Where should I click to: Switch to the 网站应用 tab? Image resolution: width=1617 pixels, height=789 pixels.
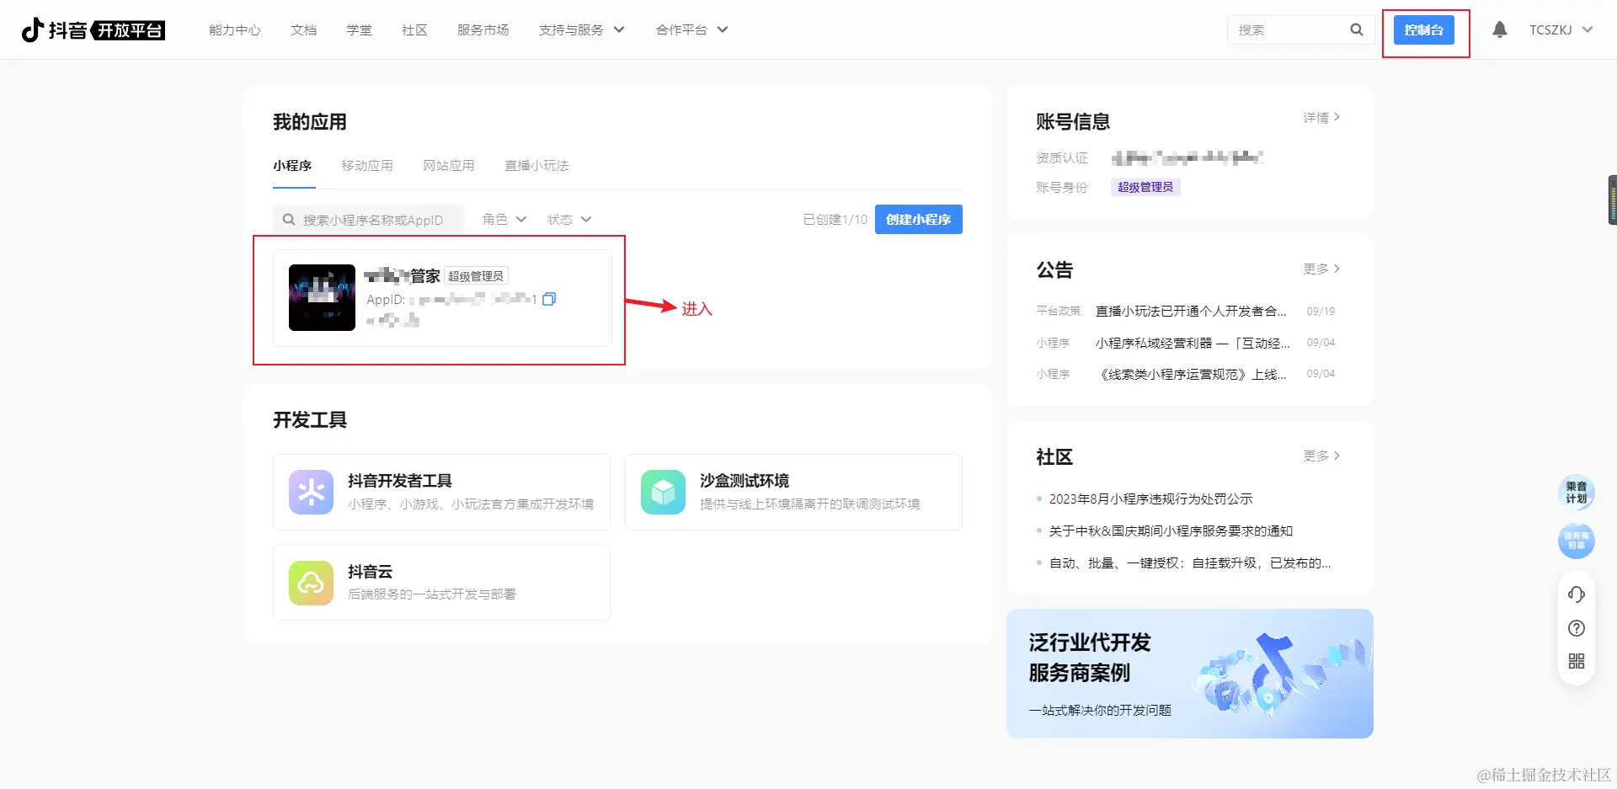click(x=449, y=166)
